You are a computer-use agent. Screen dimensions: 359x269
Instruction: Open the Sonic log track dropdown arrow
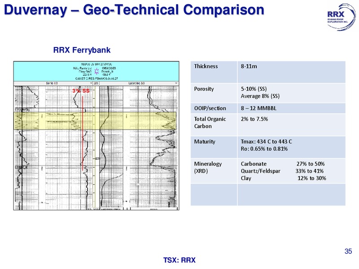(x=91, y=83)
